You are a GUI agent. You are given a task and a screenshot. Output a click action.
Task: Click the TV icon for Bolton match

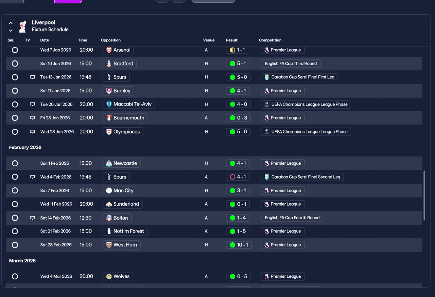click(33, 218)
